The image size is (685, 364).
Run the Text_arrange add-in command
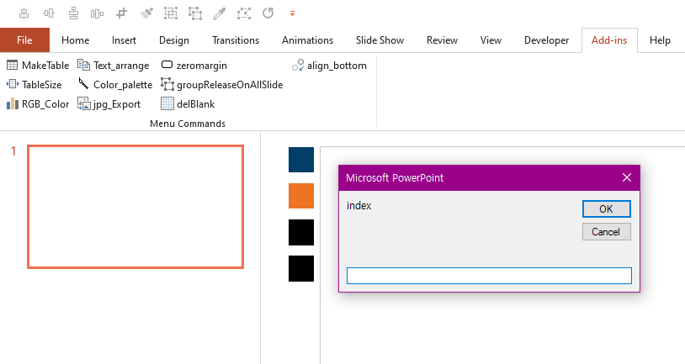113,66
